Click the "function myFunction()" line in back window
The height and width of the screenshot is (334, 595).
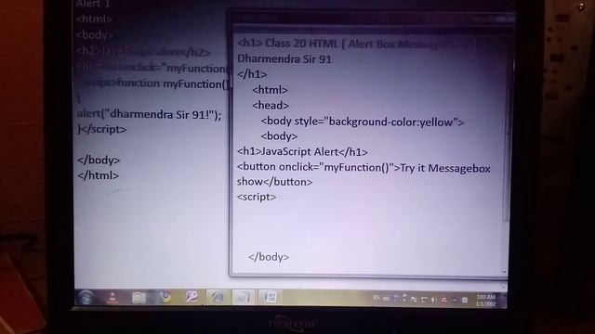[x=152, y=83]
